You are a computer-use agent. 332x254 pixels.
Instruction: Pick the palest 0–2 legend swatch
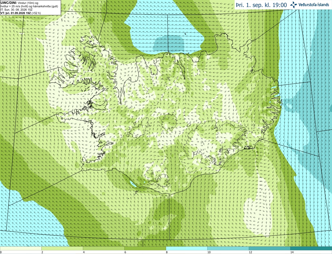[21, 248]
